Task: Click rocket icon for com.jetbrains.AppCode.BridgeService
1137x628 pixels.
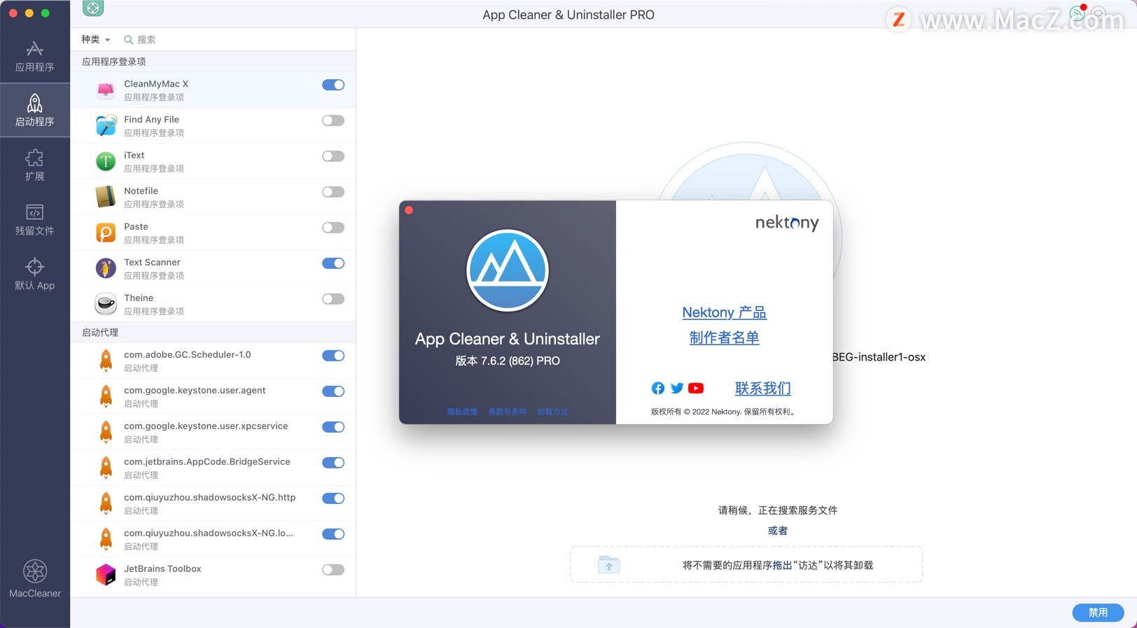Action: [106, 468]
